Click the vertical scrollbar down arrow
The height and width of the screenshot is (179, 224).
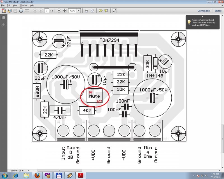222,168
